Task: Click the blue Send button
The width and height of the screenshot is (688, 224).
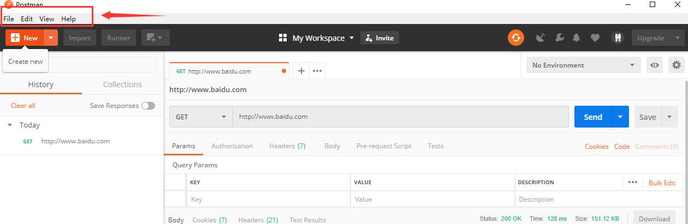Action: click(x=594, y=117)
